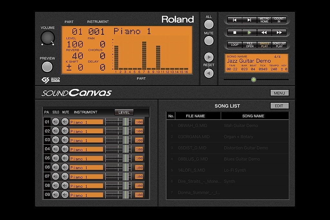Screen dimensions: 330x220
Task: Click the MUTE round button
Action: pos(209,41)
